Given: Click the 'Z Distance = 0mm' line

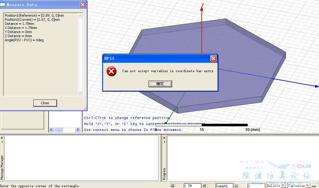Looking at the screenshot, I should pos(18,36).
